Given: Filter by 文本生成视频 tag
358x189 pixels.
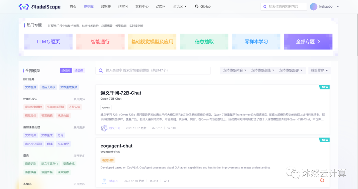Looking at the screenshot, I should click(69, 87).
